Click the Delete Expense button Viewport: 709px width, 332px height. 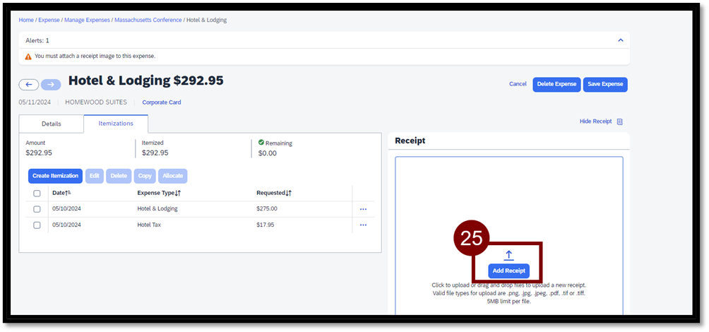[x=556, y=84]
